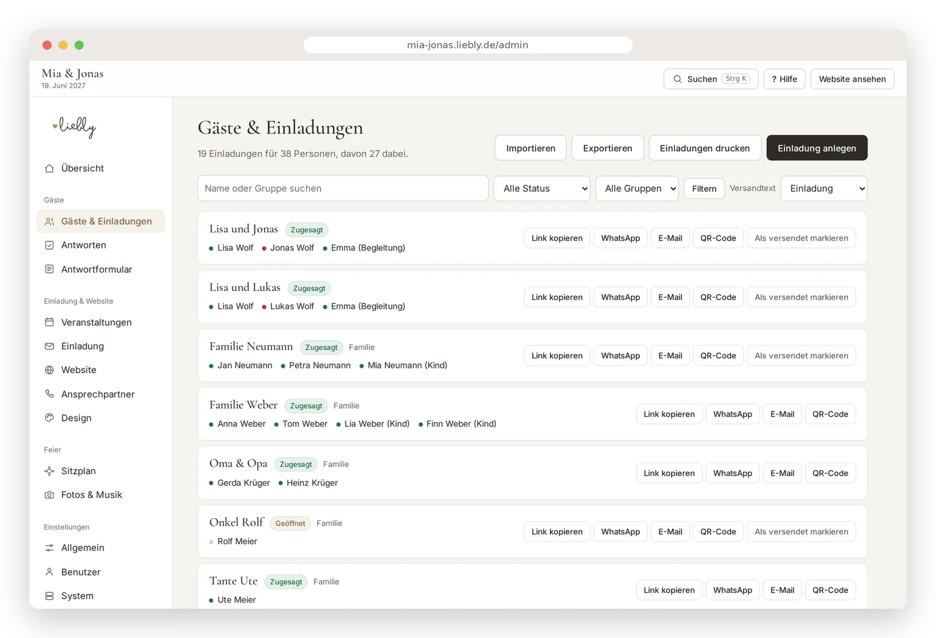Click the Allgemein sliders icon
The width and height of the screenshot is (936, 638).
pos(50,548)
